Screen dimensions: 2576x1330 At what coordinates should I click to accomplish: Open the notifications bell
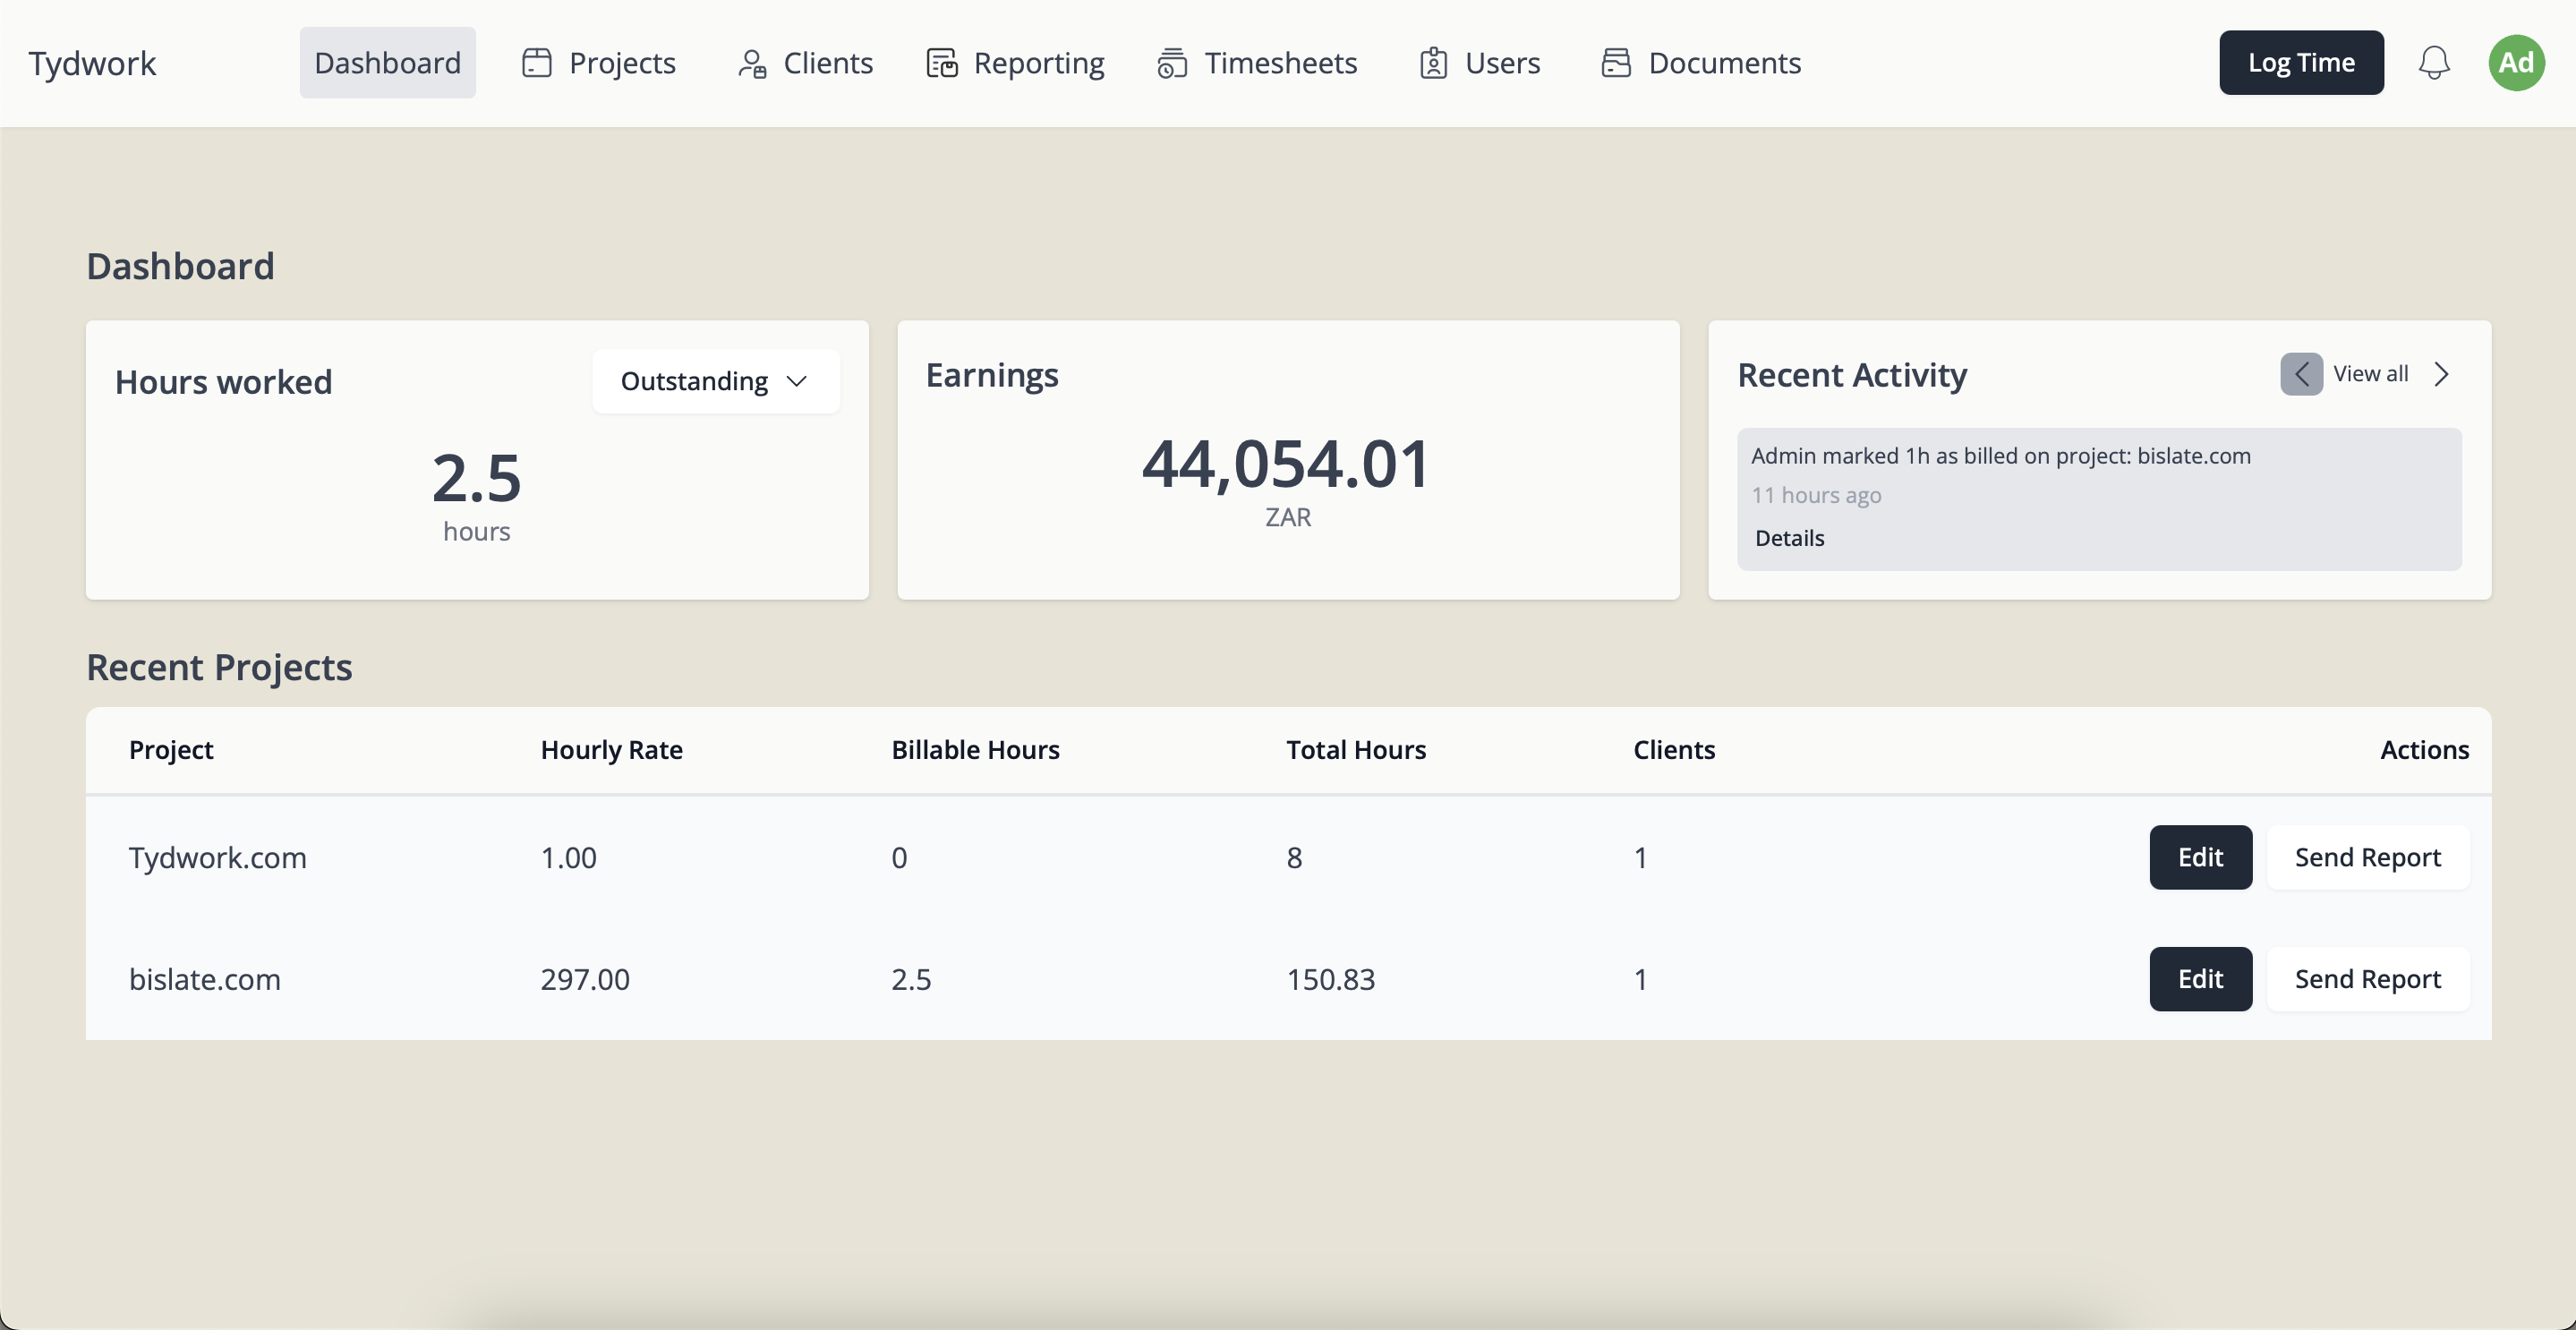click(2433, 63)
